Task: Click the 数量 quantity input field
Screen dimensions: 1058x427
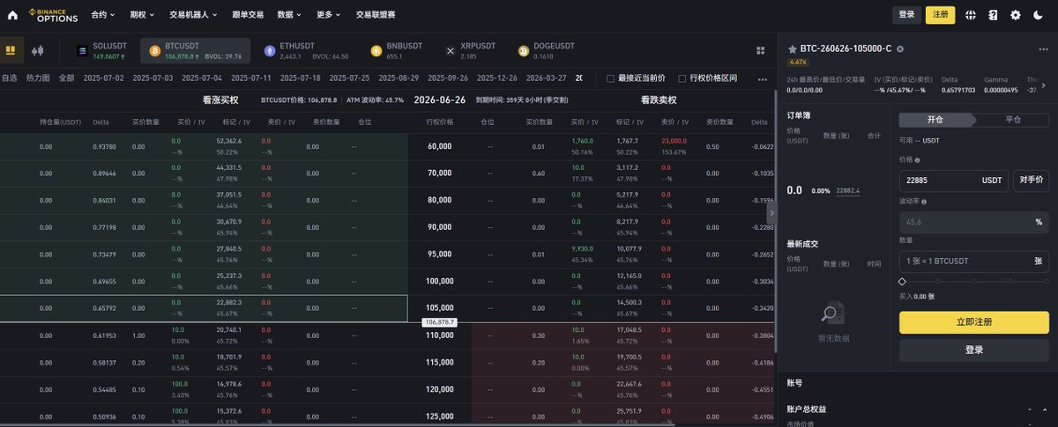Action: (974, 261)
